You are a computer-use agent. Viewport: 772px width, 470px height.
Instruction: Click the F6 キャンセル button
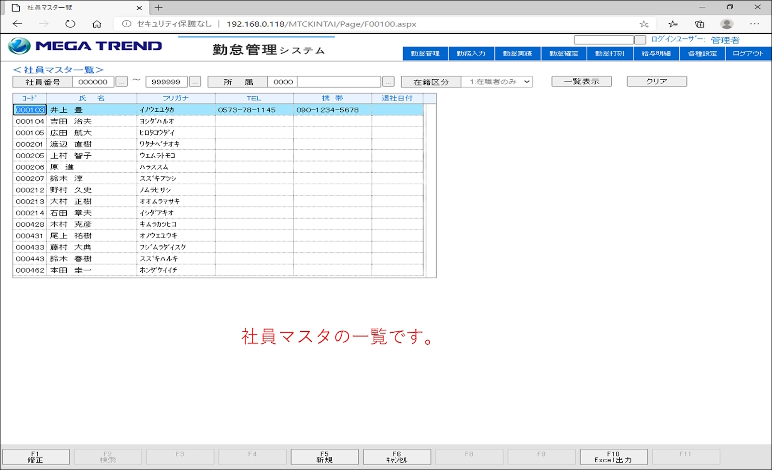397,457
